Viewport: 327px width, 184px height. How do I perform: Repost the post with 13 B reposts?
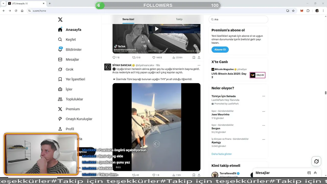(136, 57)
